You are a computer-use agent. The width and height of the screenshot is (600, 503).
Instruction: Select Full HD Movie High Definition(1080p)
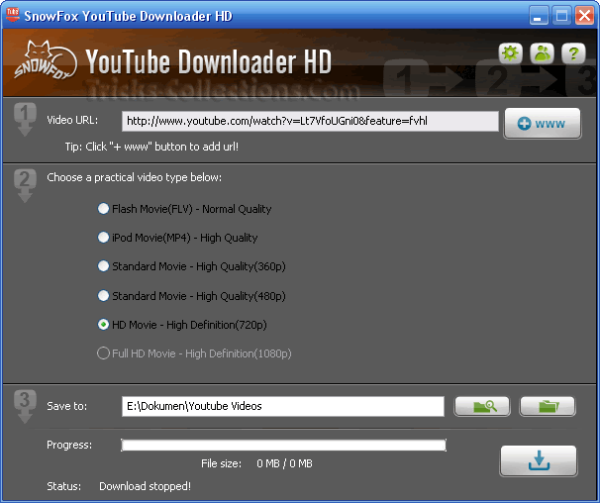pyautogui.click(x=194, y=353)
